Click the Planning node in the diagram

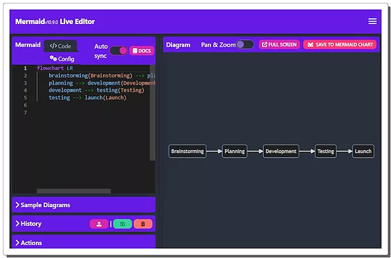click(x=235, y=151)
